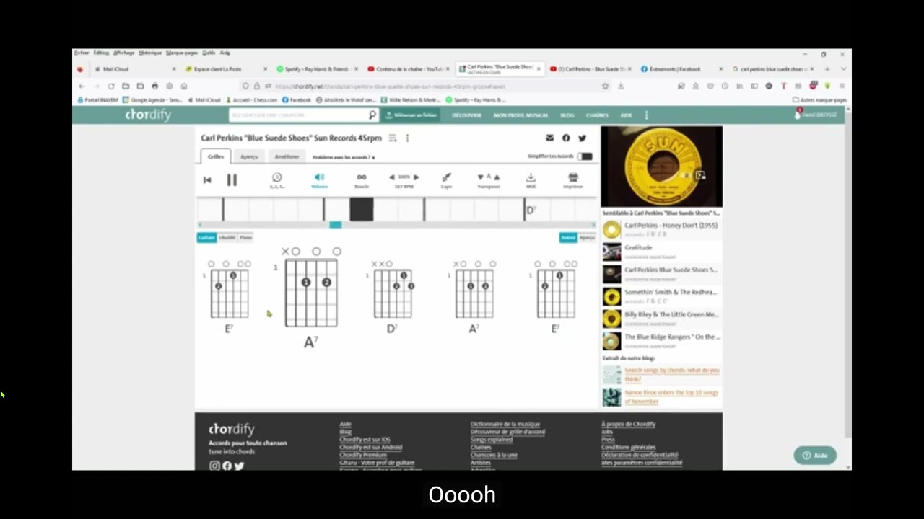Open the DÉCOUVRIR menu
924x519 pixels.
pos(466,115)
